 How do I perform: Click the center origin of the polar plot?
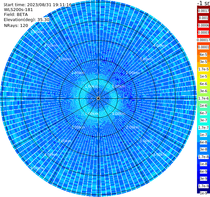pos(98,98)
